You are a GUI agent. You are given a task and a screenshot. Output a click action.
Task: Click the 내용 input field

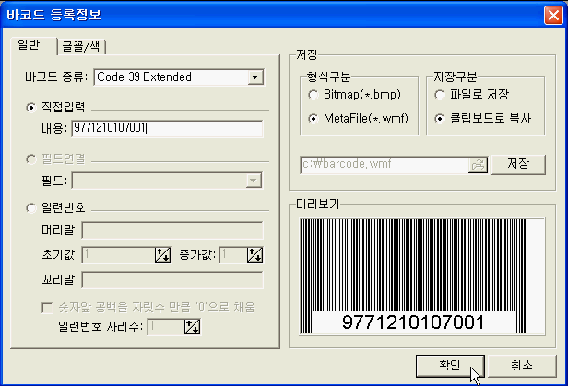click(x=167, y=128)
